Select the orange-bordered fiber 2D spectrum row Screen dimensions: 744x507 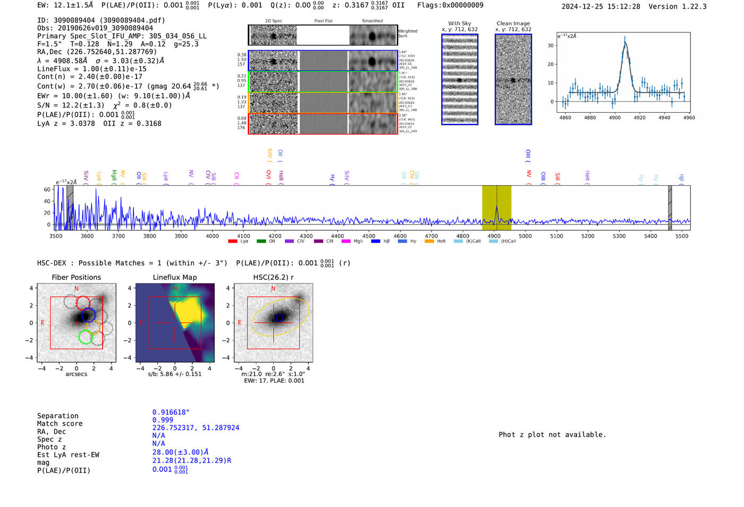pos(323,103)
